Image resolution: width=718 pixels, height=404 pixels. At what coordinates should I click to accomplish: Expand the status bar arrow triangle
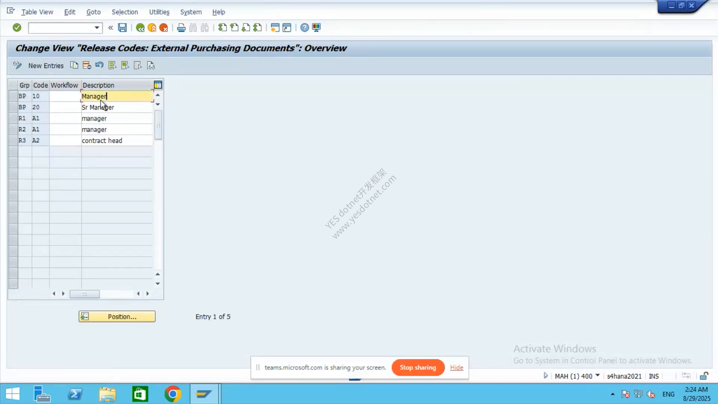[x=546, y=376]
